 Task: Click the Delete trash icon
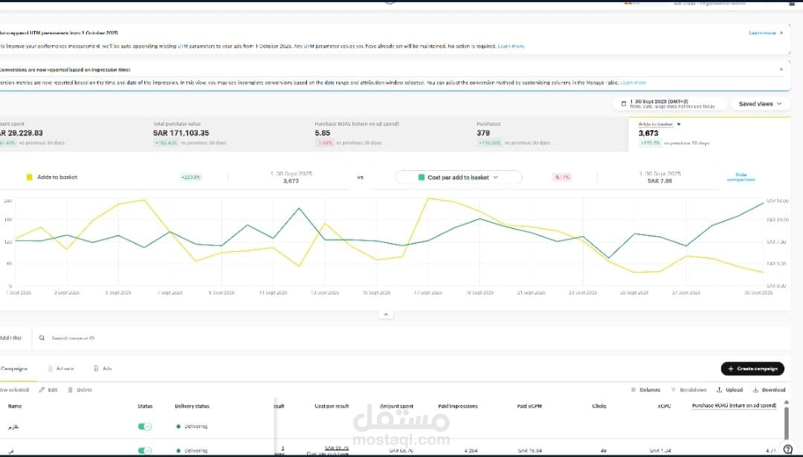point(71,390)
